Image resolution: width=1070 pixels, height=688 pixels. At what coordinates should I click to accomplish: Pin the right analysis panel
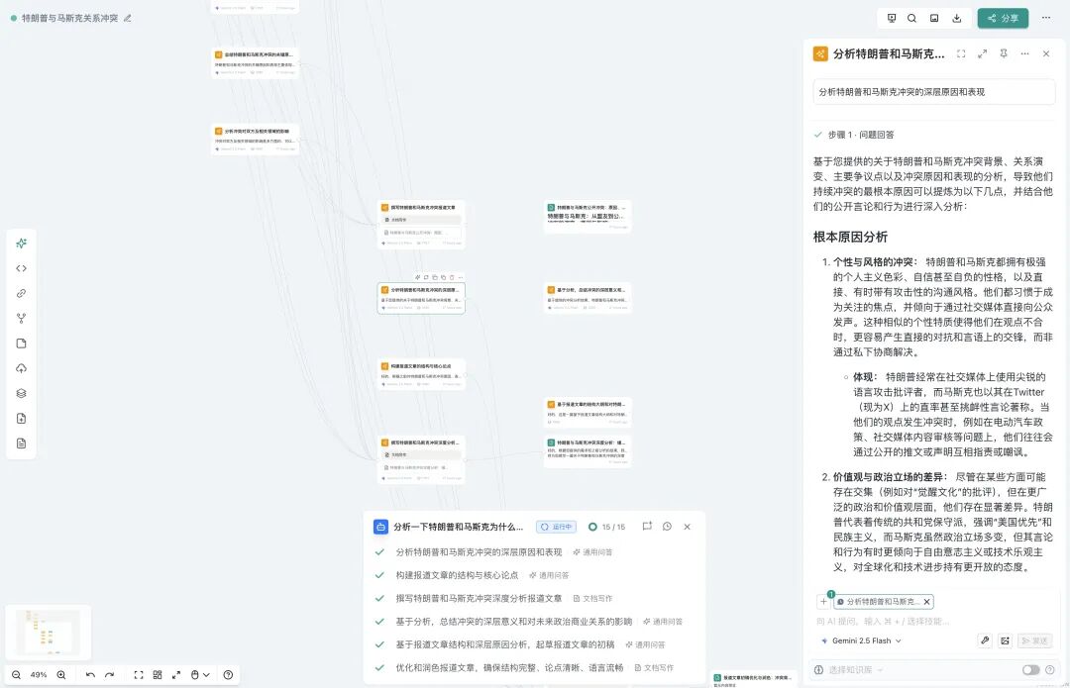(x=1003, y=53)
